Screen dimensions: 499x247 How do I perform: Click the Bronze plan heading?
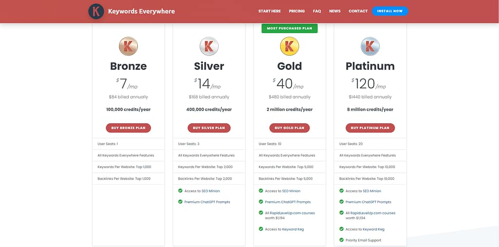(128, 66)
